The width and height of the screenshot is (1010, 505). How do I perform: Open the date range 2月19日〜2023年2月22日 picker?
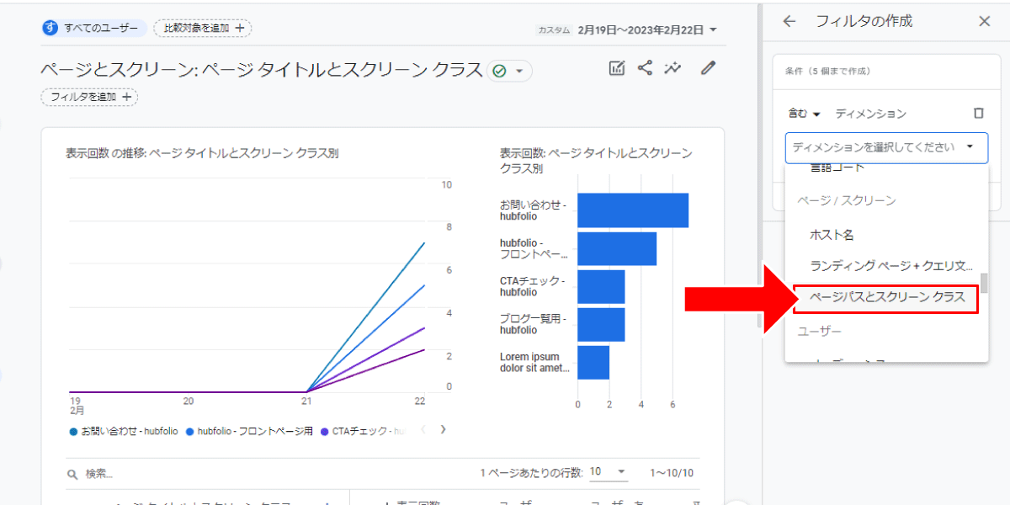pyautogui.click(x=647, y=29)
